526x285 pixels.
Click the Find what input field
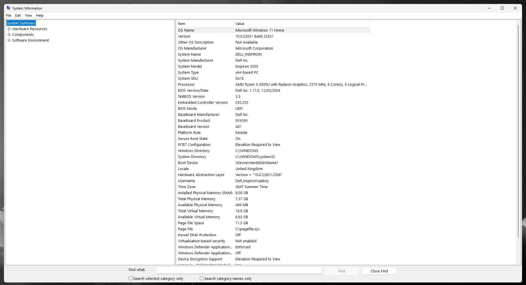[239, 271]
